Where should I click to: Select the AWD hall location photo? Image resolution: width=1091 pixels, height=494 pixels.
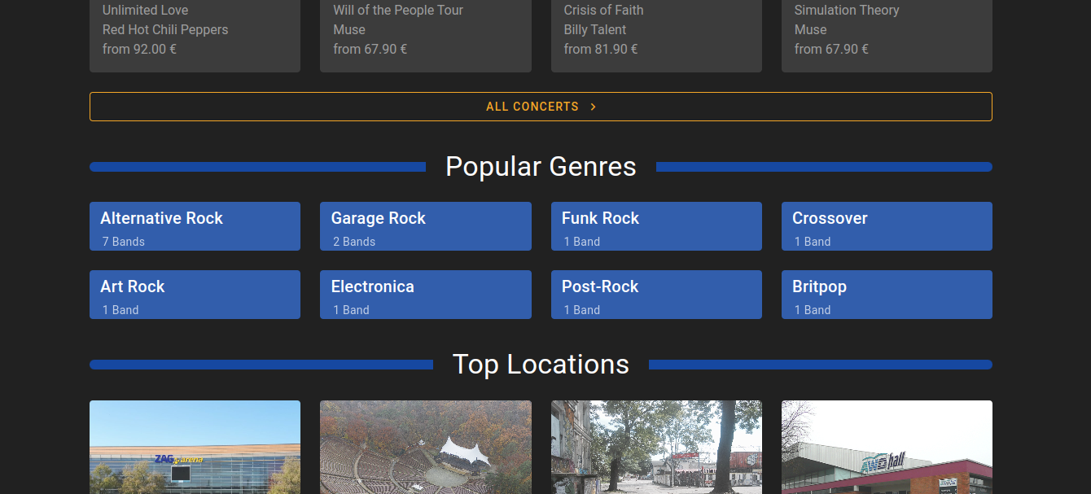point(887,448)
